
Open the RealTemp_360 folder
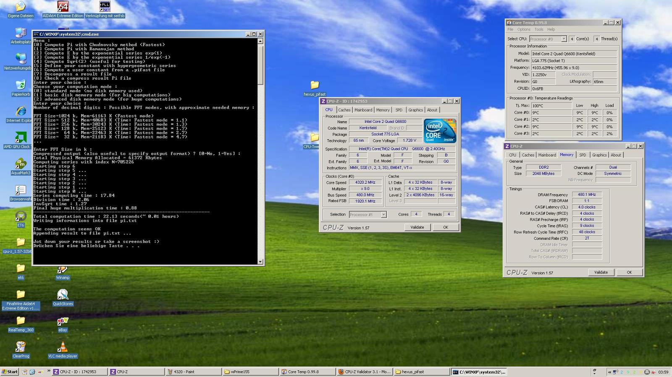21,321
